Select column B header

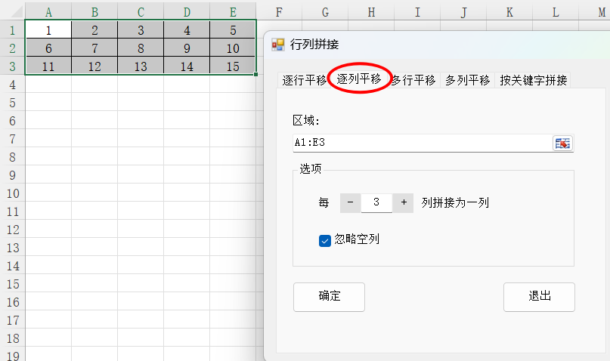pos(94,11)
